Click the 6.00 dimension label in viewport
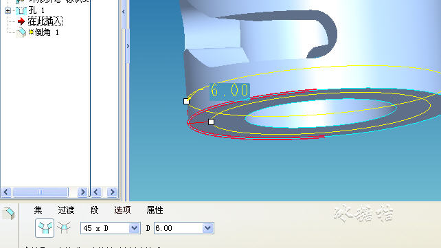 229,91
